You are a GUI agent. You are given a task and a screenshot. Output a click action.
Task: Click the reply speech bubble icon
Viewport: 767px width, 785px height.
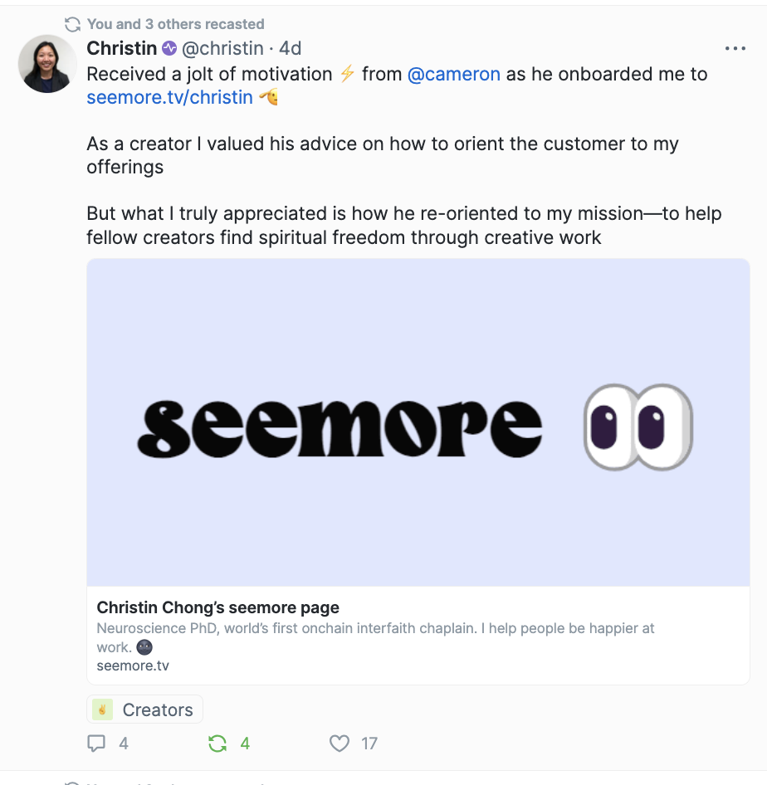pos(97,744)
